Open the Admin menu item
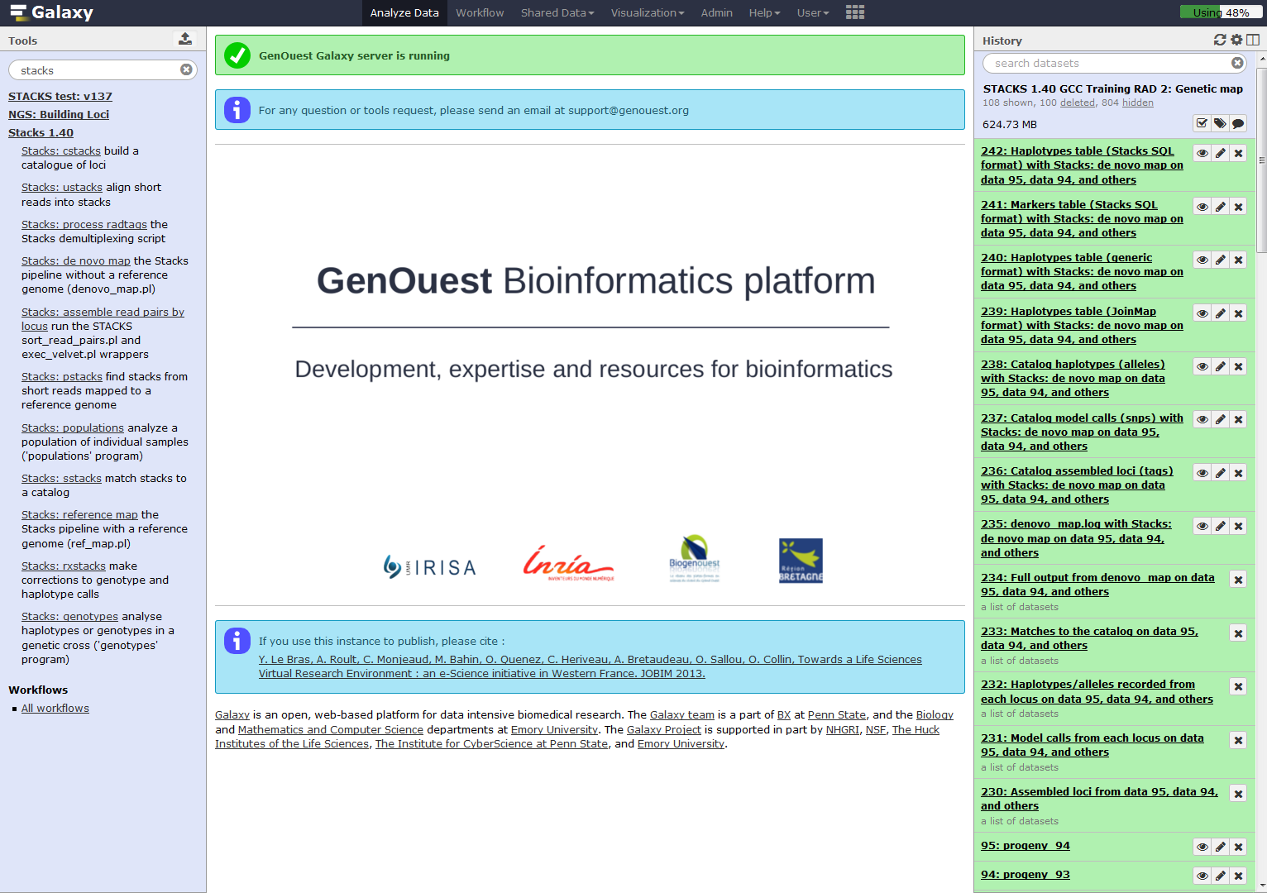1267x893 pixels. 716,12
